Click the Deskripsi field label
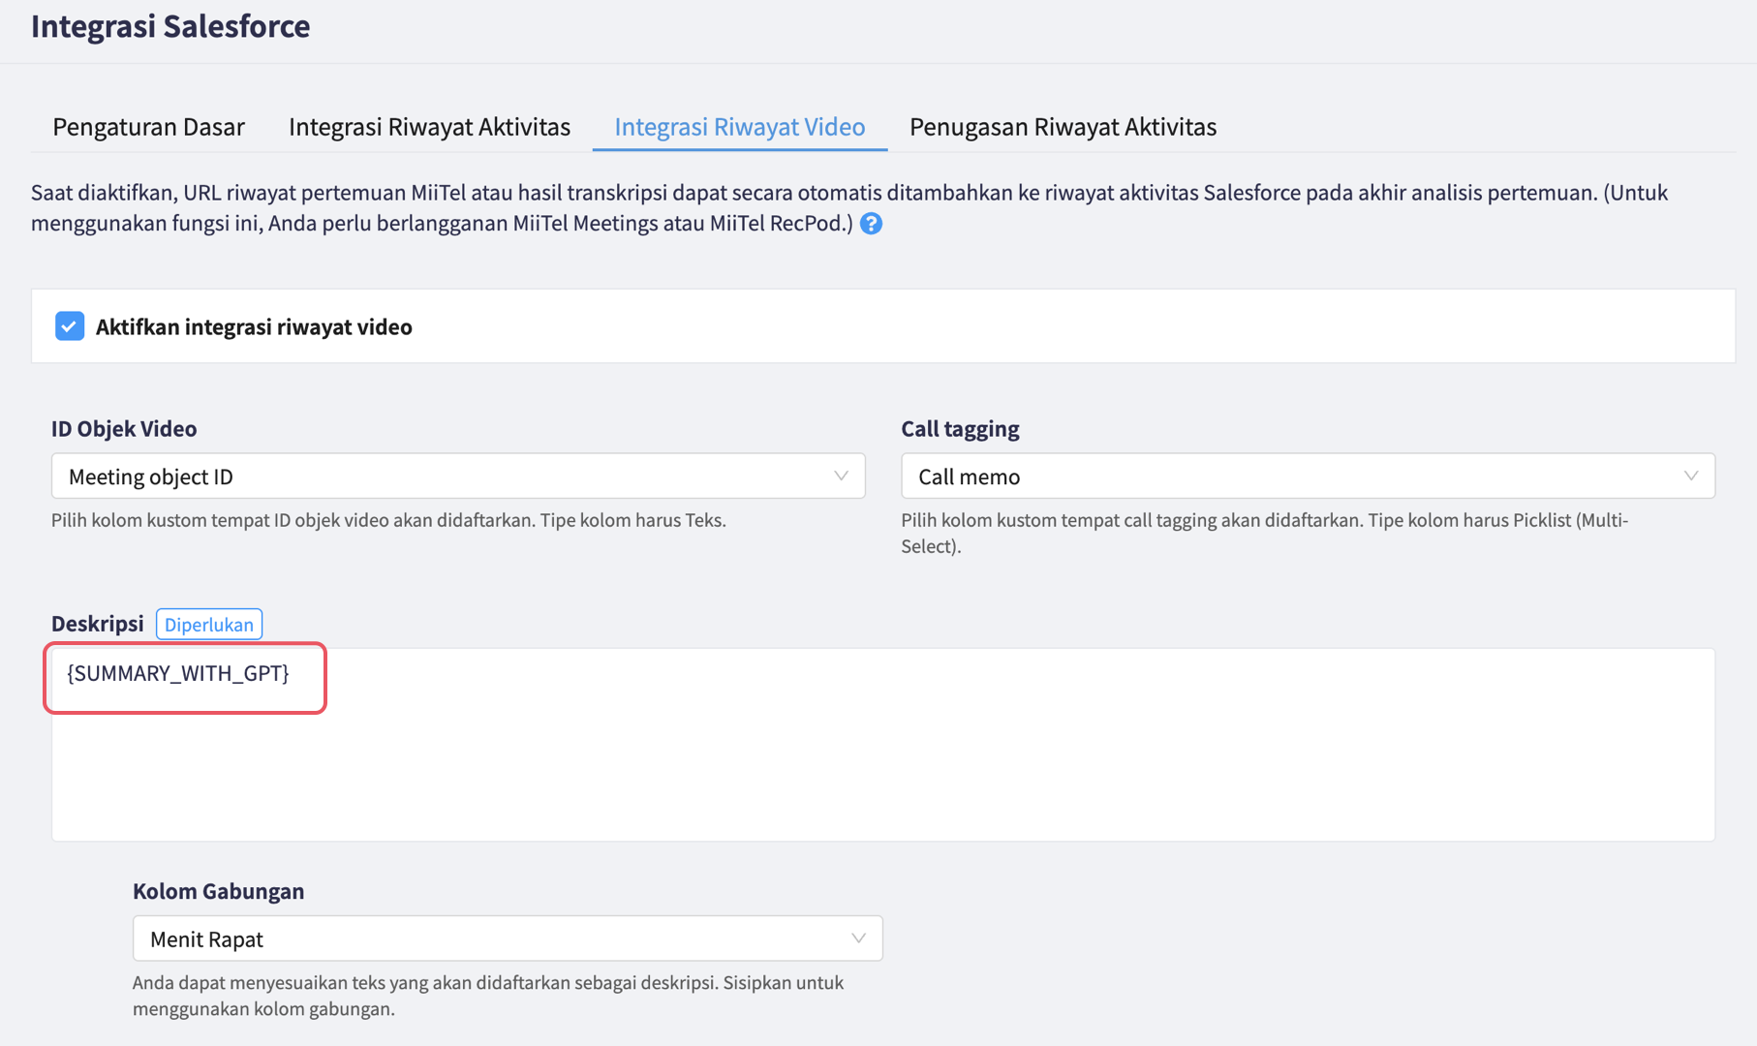The width and height of the screenshot is (1757, 1046). (x=98, y=624)
